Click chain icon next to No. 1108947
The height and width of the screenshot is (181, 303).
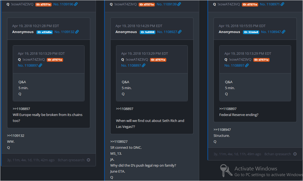tap(283, 32)
